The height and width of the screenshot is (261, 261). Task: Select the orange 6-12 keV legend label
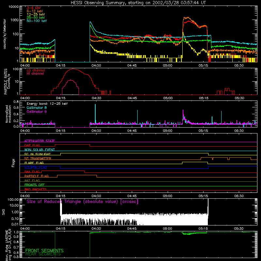(x=35, y=11)
